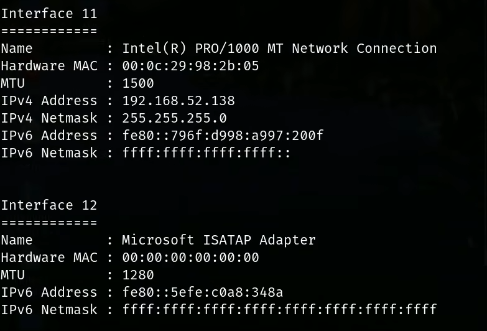Viewport: 487px width, 331px height.
Task: Click Interface 12's all-ffff IPv6 netmask
Action: (279, 310)
